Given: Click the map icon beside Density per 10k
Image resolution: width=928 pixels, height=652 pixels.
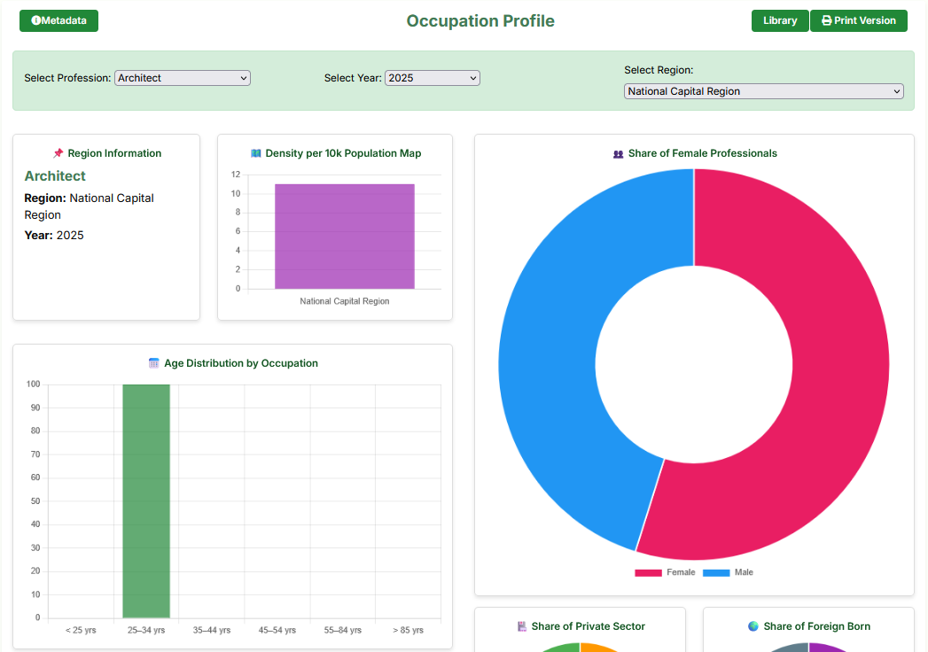Looking at the screenshot, I should [x=255, y=153].
